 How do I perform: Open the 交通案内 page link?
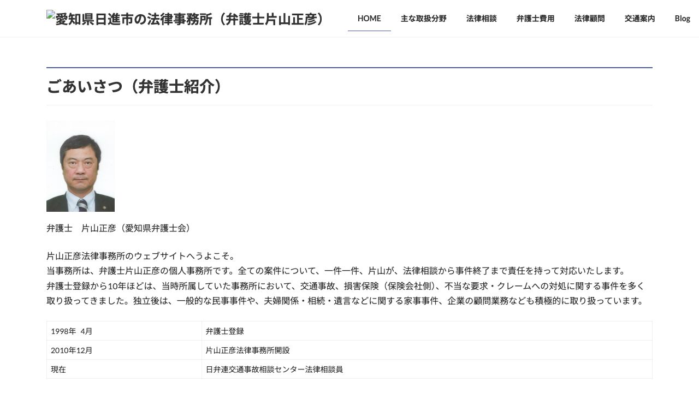click(x=639, y=18)
